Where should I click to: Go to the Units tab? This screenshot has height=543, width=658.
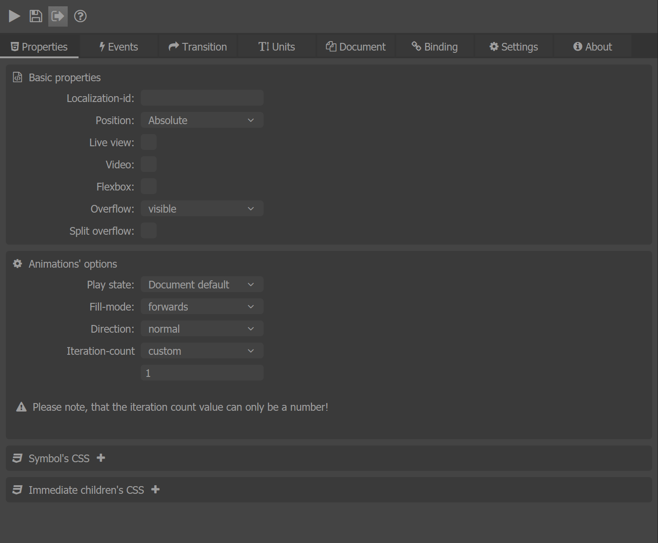coord(277,47)
